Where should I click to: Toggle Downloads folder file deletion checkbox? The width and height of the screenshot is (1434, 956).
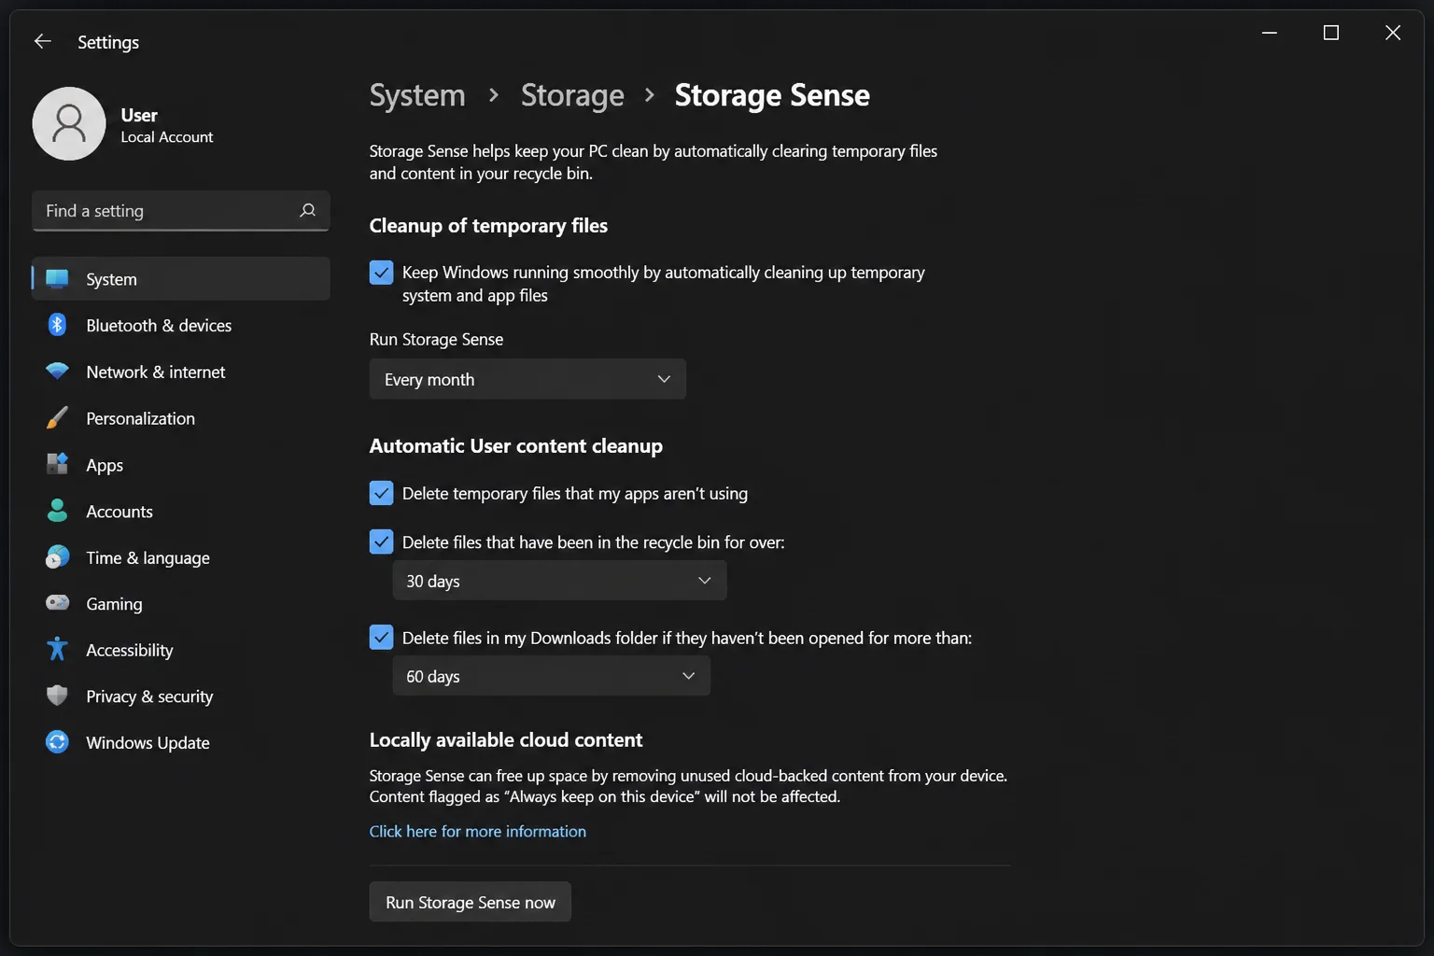click(x=381, y=638)
